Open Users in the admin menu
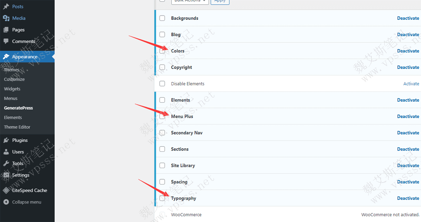Screen dimensions: 421x222 [18, 152]
